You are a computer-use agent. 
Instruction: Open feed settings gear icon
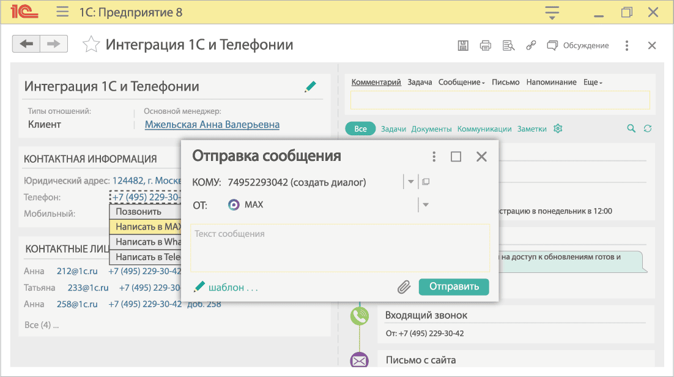coord(558,129)
